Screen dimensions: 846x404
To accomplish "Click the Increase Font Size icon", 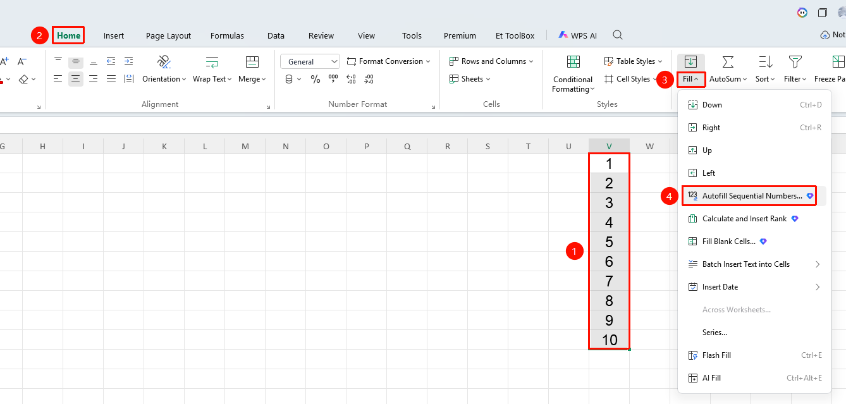I will (4, 61).
